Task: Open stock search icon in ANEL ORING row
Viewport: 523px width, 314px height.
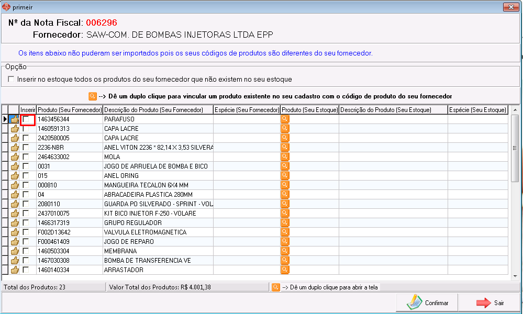Action: tap(284, 175)
